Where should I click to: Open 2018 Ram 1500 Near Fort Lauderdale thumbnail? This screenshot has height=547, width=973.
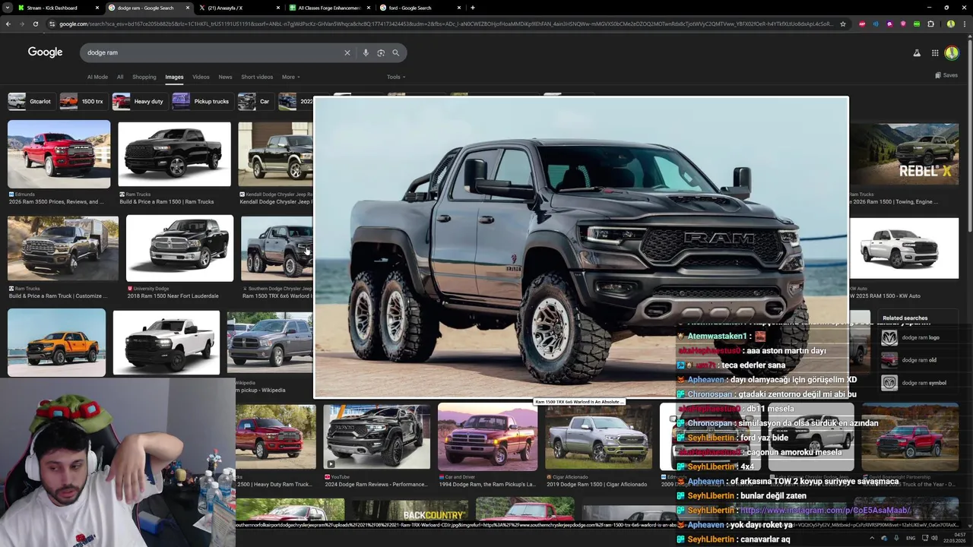coord(179,248)
